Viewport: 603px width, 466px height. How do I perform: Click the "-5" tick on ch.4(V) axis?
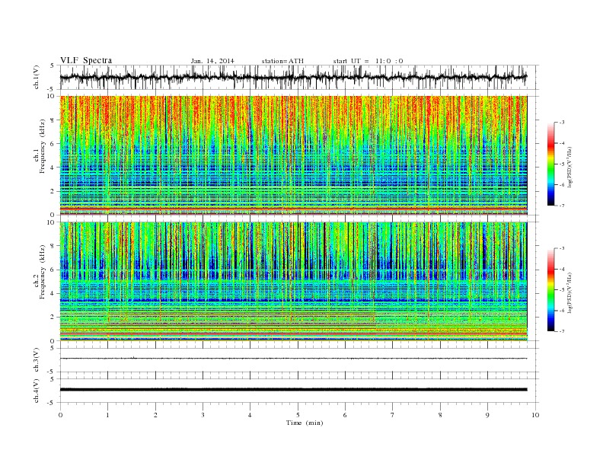coord(52,403)
